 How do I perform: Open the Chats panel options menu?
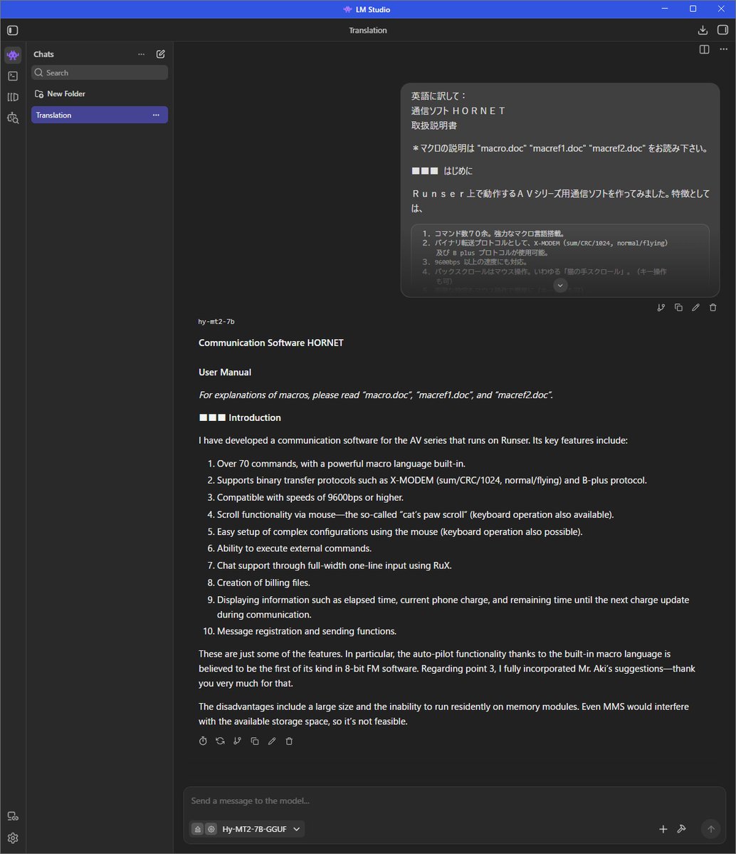pyautogui.click(x=141, y=54)
